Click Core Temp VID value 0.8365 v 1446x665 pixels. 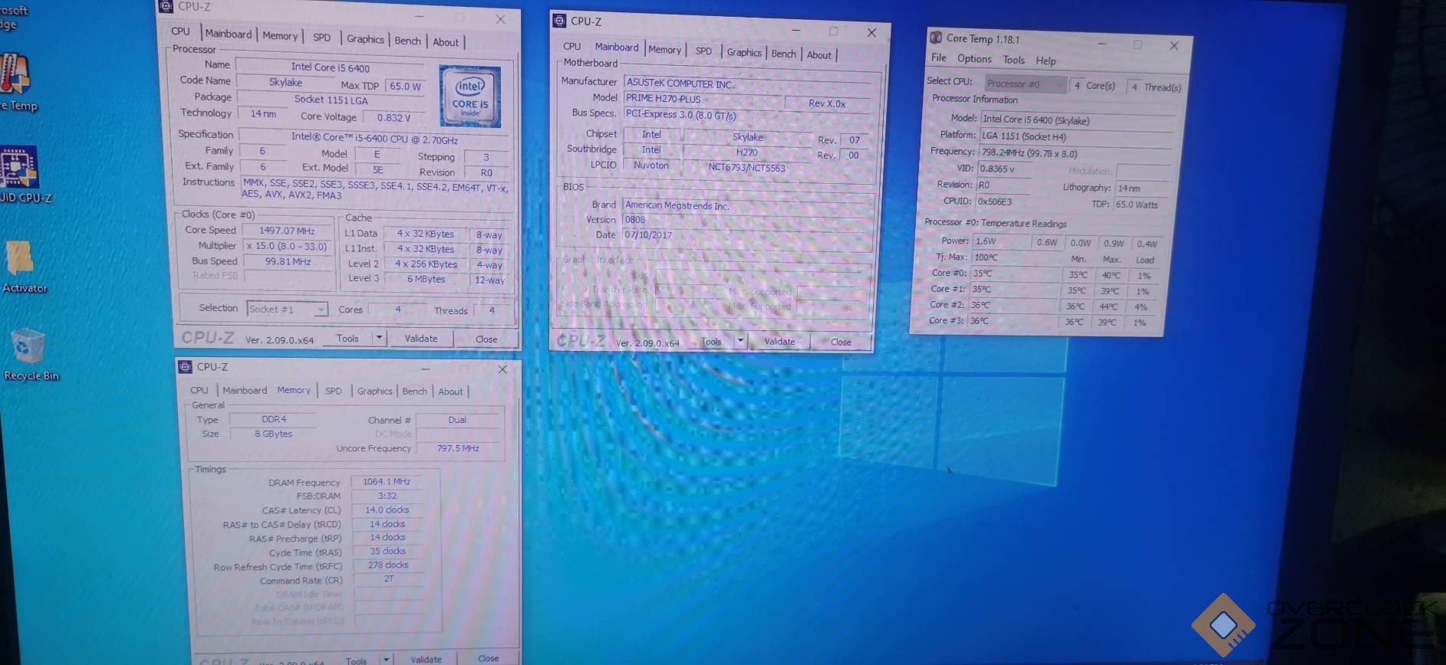point(1004,169)
